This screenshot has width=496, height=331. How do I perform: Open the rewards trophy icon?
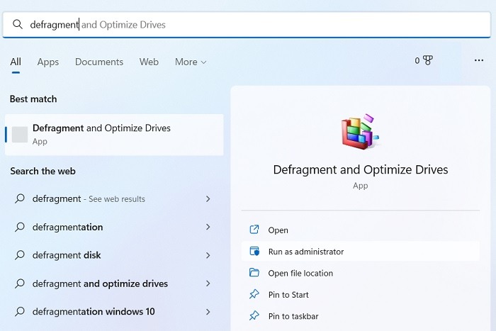(428, 60)
